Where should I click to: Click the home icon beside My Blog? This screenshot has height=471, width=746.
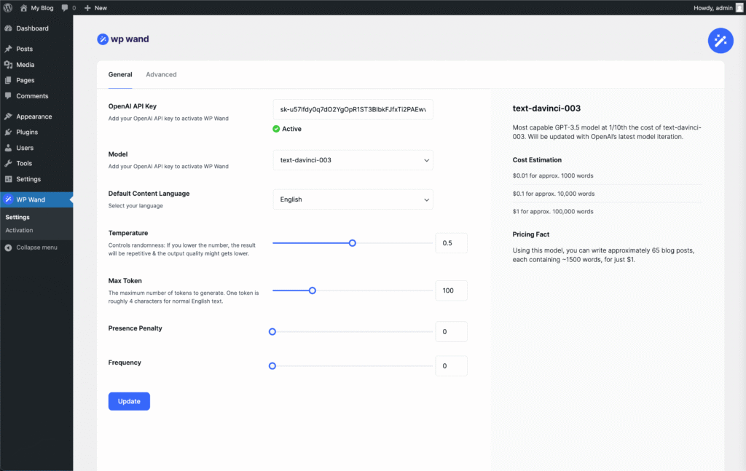(x=23, y=7)
